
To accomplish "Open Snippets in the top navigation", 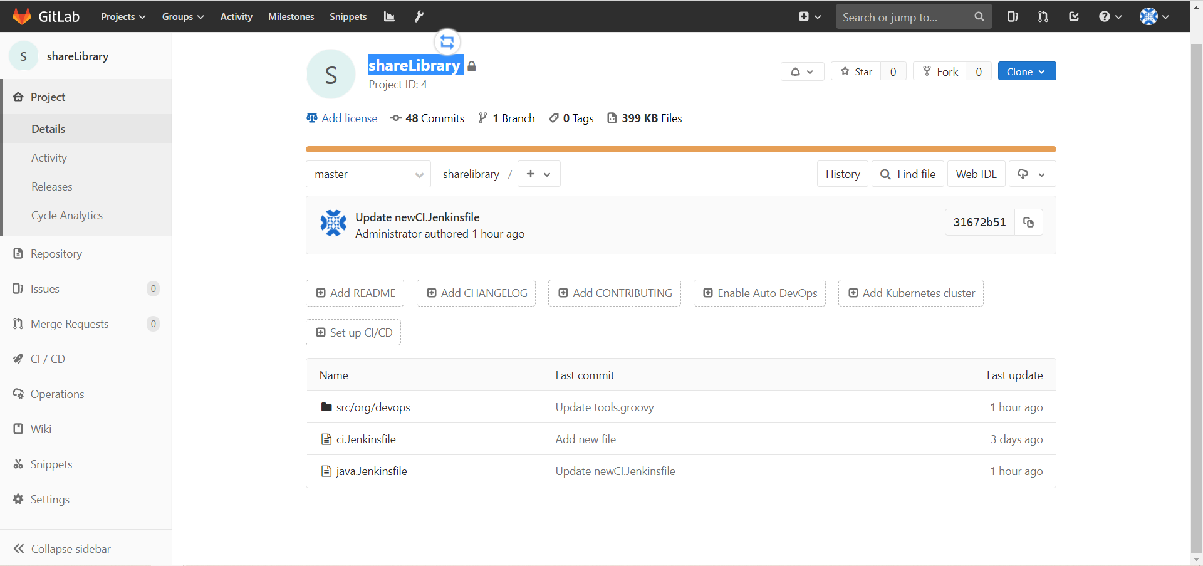I will (x=348, y=17).
